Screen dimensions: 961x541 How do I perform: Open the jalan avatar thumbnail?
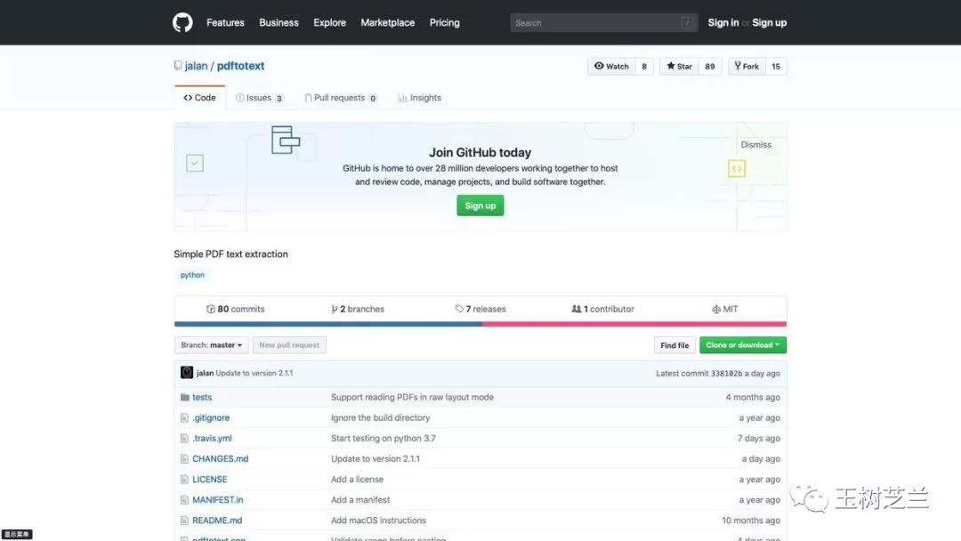click(x=186, y=373)
